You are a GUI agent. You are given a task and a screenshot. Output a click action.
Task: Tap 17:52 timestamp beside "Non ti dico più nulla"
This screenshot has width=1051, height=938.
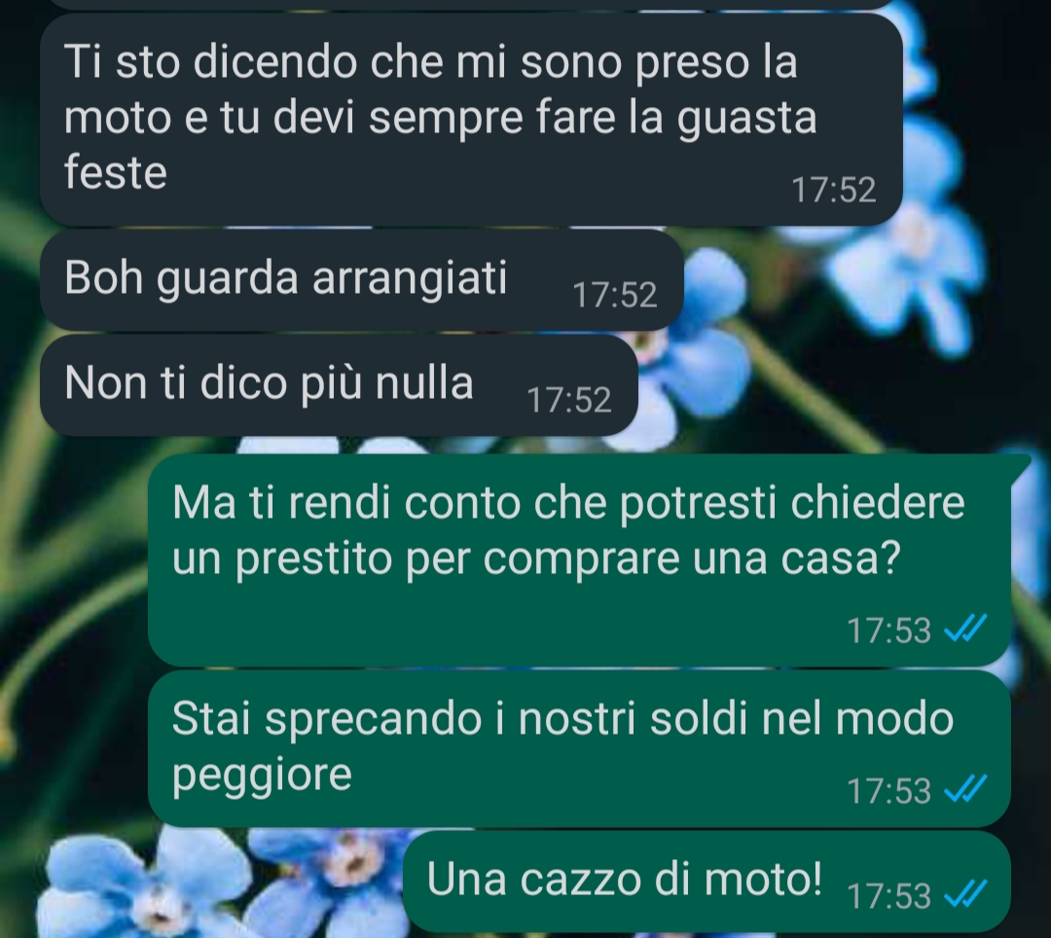(x=569, y=400)
